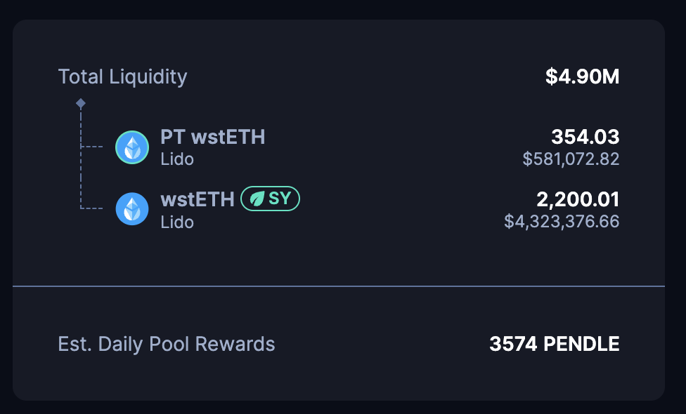This screenshot has width=686, height=414.
Task: Click the dashed branch leading to wstETH SY
Action: (93, 208)
